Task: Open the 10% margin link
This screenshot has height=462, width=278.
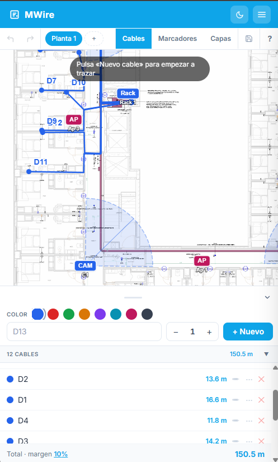Action: 61,454
